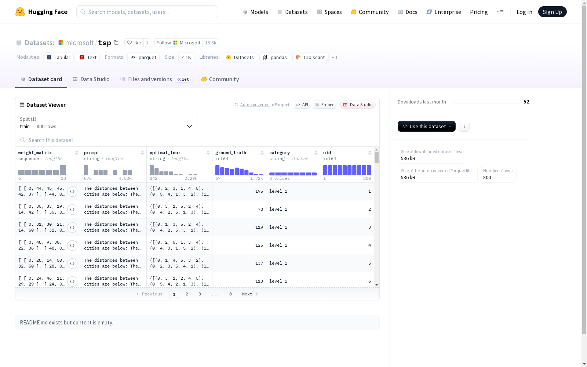Show the +1 additional libraries
587x367 pixels.
tap(335, 57)
